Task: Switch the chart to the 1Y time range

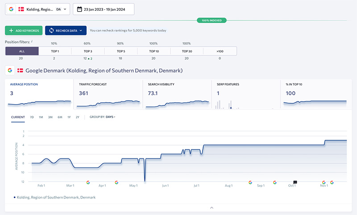Action: point(69,117)
